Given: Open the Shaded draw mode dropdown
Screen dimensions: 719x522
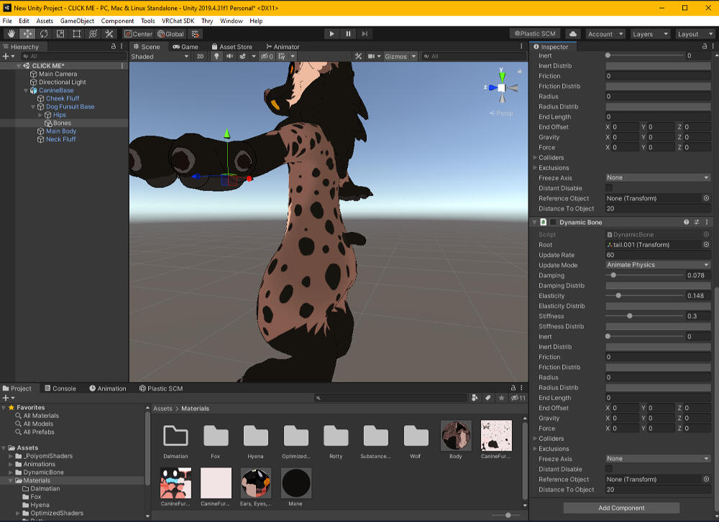Looking at the screenshot, I should click(160, 57).
